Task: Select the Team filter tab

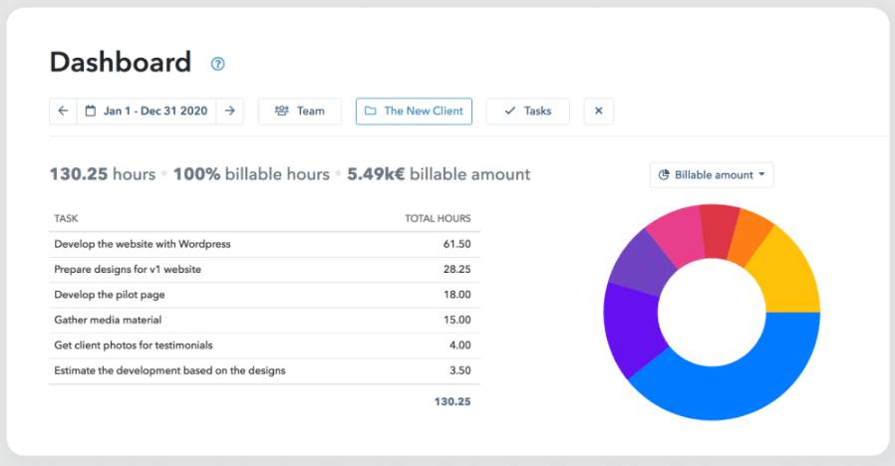Action: (x=300, y=111)
